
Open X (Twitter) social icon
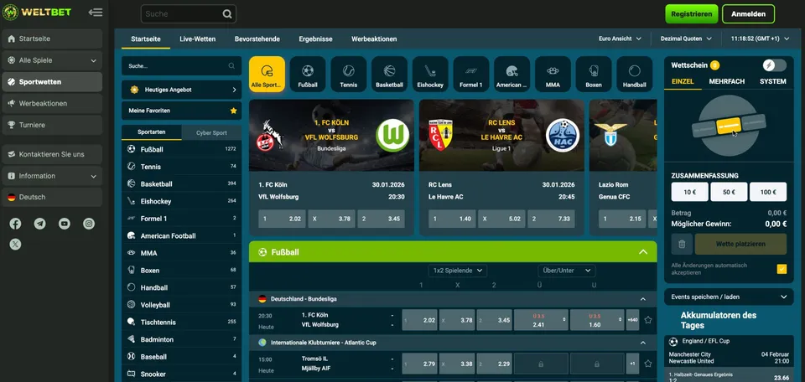coord(15,245)
